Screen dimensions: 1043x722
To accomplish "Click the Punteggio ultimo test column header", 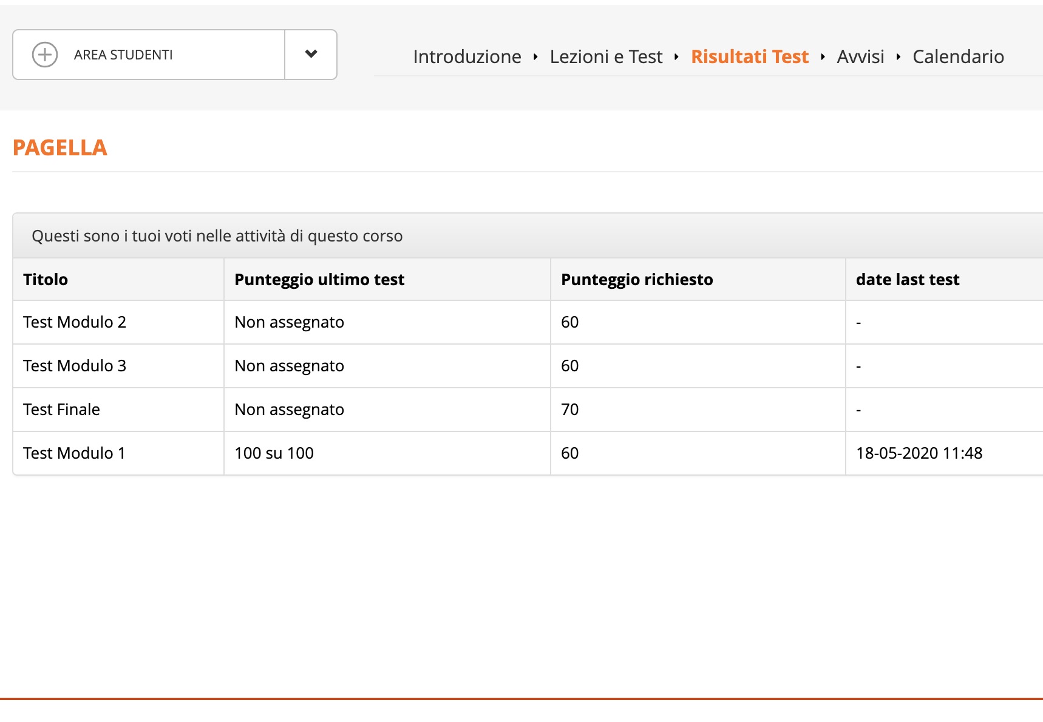I will [x=319, y=280].
